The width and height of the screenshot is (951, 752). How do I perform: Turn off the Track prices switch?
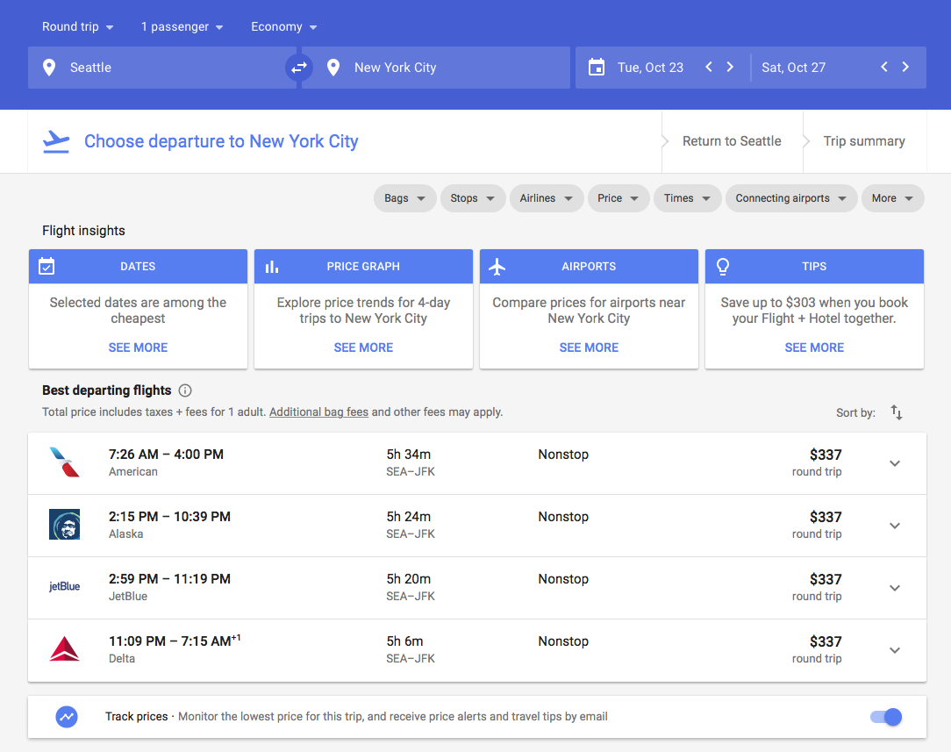pyautogui.click(x=886, y=717)
